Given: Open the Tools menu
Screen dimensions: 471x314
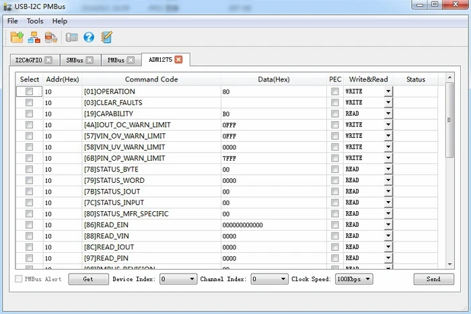Looking at the screenshot, I should coord(35,21).
